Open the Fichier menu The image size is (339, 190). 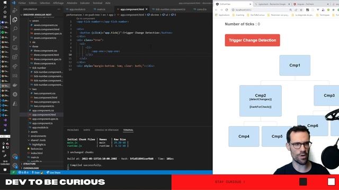click(x=22, y=3)
